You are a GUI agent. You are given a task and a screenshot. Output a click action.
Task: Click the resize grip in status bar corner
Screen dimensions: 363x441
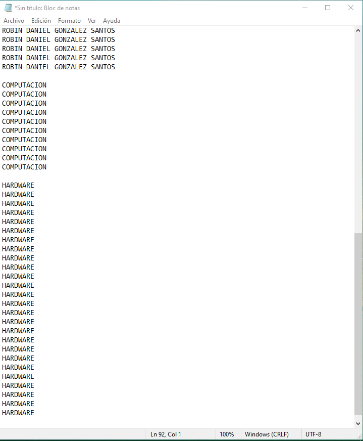click(x=359, y=436)
